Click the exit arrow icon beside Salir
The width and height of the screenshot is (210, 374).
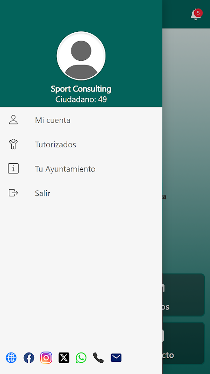pos(14,193)
